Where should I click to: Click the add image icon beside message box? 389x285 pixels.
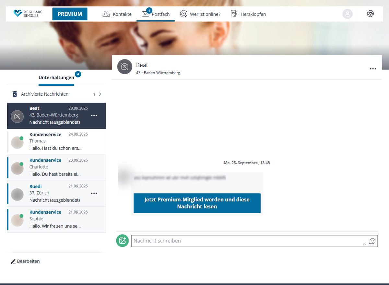(123, 241)
